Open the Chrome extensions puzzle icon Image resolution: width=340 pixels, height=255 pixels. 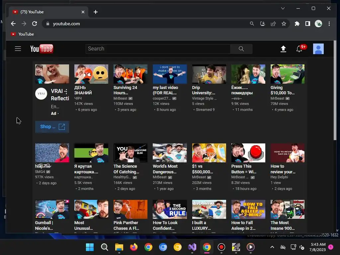pos(297,24)
